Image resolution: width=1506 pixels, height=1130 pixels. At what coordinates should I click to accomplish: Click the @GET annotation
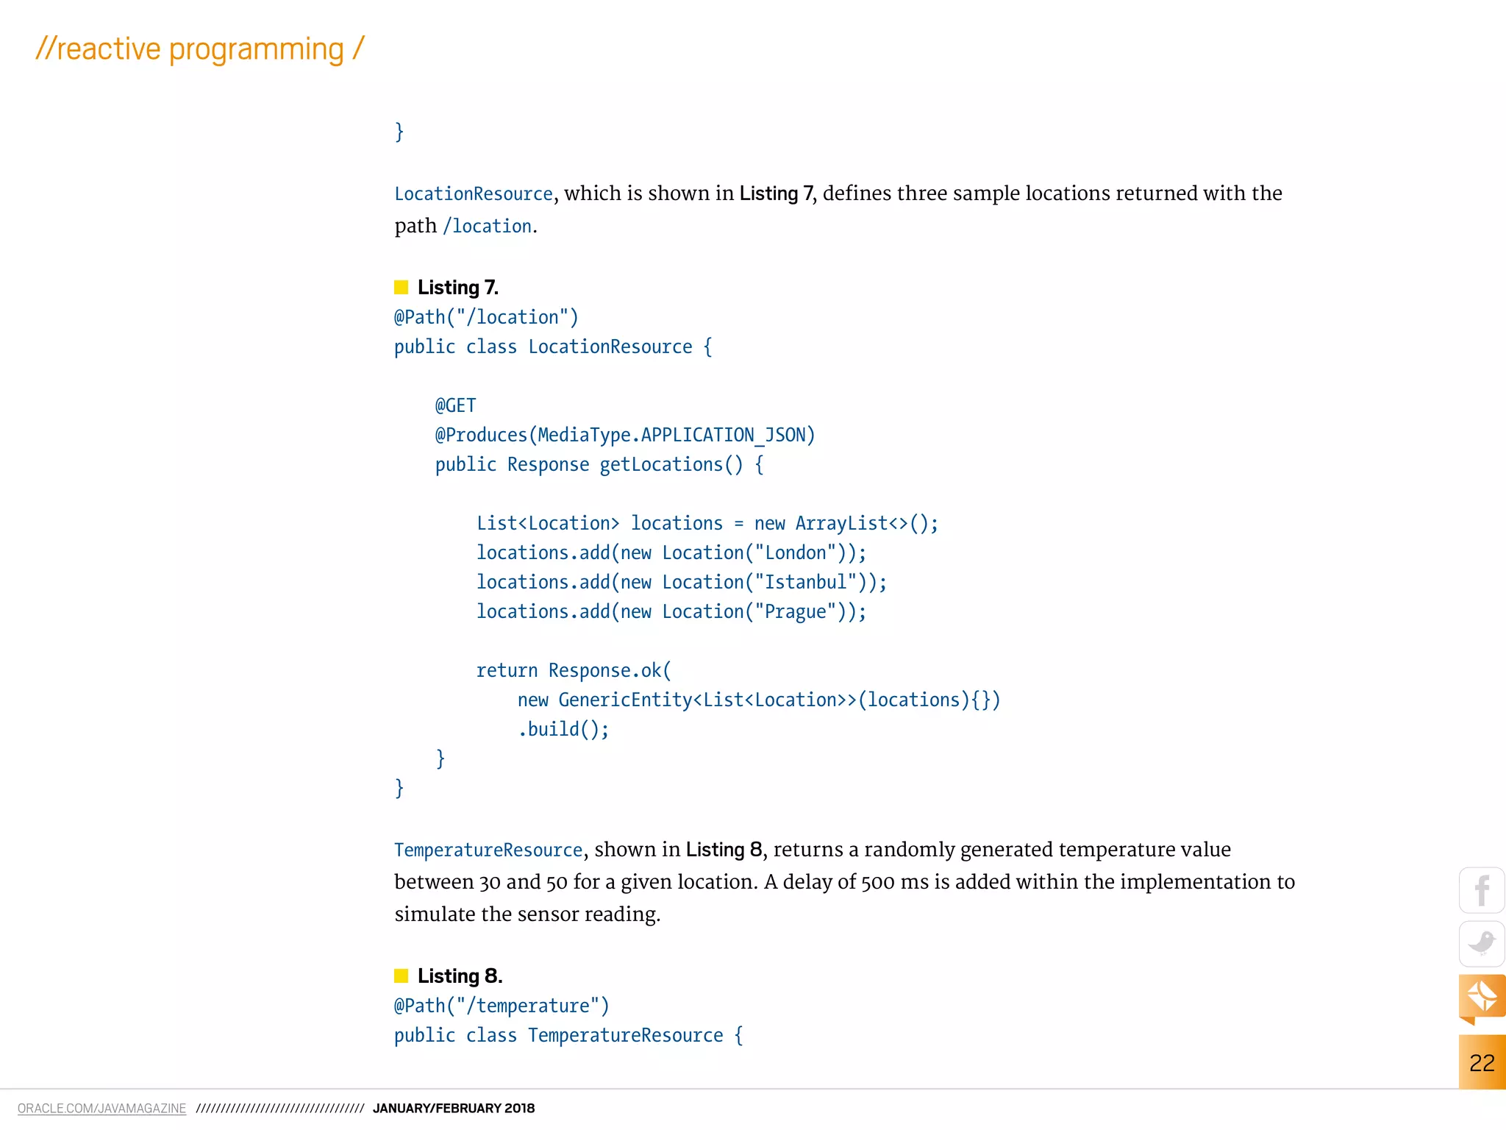coord(456,405)
